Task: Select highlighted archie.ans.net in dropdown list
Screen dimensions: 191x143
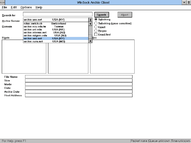Action: (56, 38)
